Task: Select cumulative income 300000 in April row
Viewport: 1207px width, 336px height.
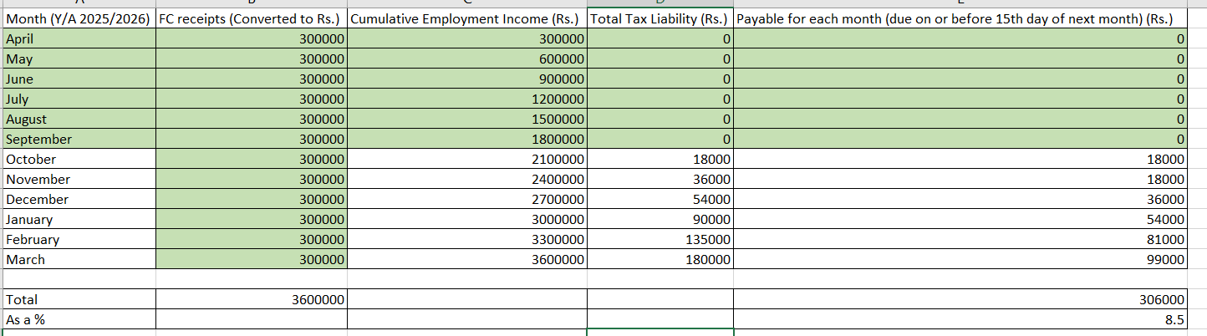Action: coord(467,39)
